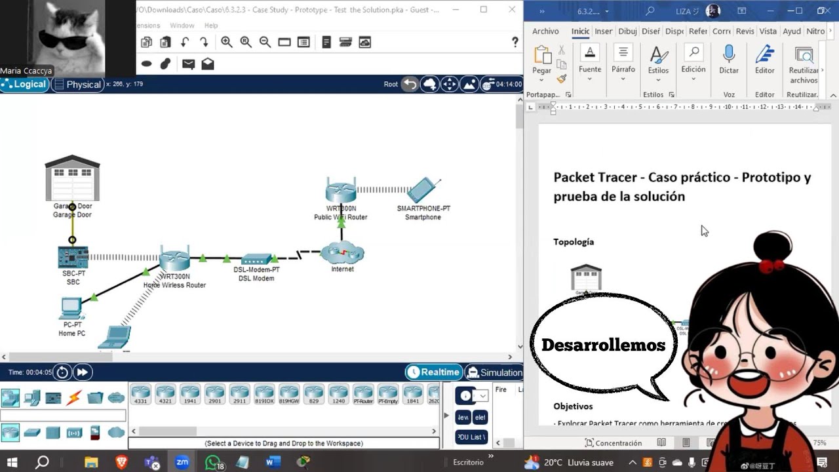Select the Network Devices category icon

pyautogui.click(x=10, y=397)
